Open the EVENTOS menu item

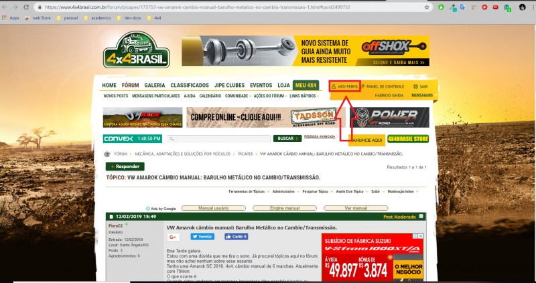click(x=261, y=86)
